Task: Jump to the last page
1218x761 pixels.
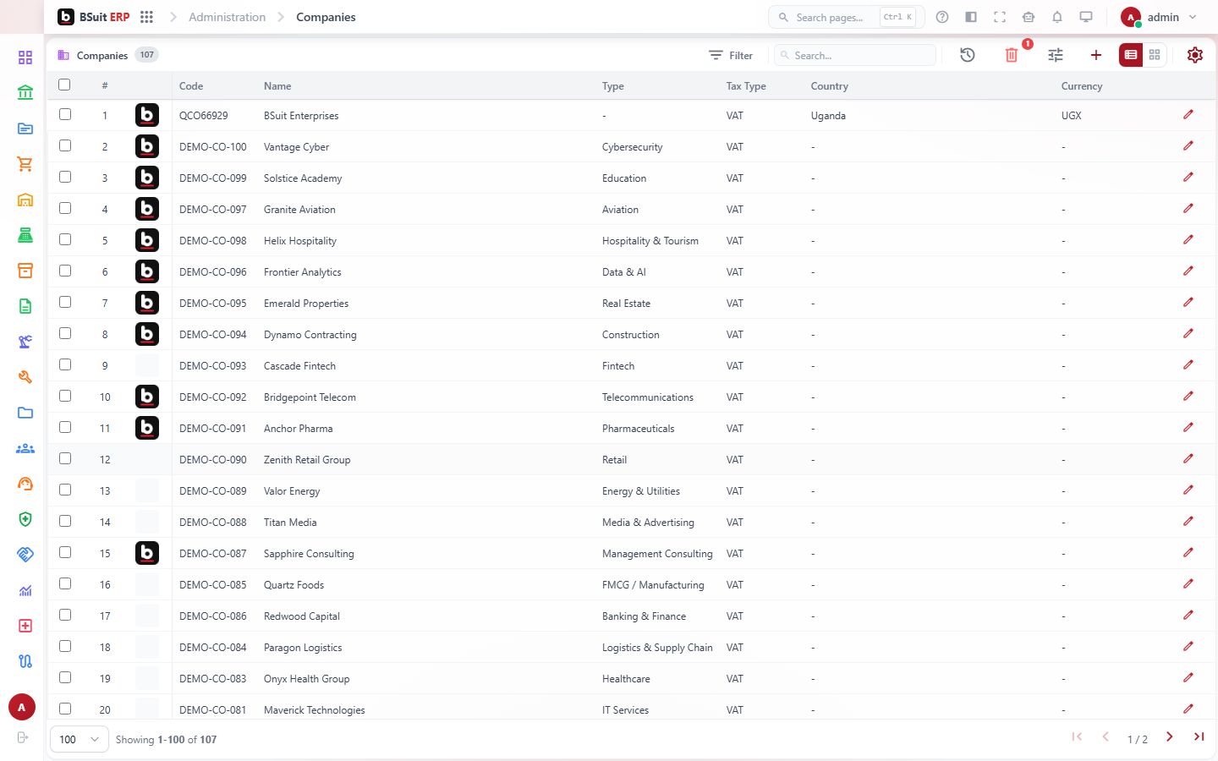Action: coord(1199,737)
